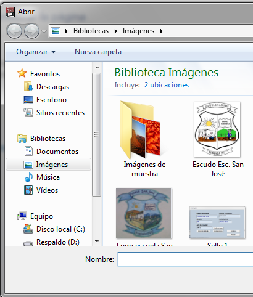The width and height of the screenshot is (253, 297).
Task: Expand the arrow after Imágenes in address bar
Action: [x=162, y=31]
